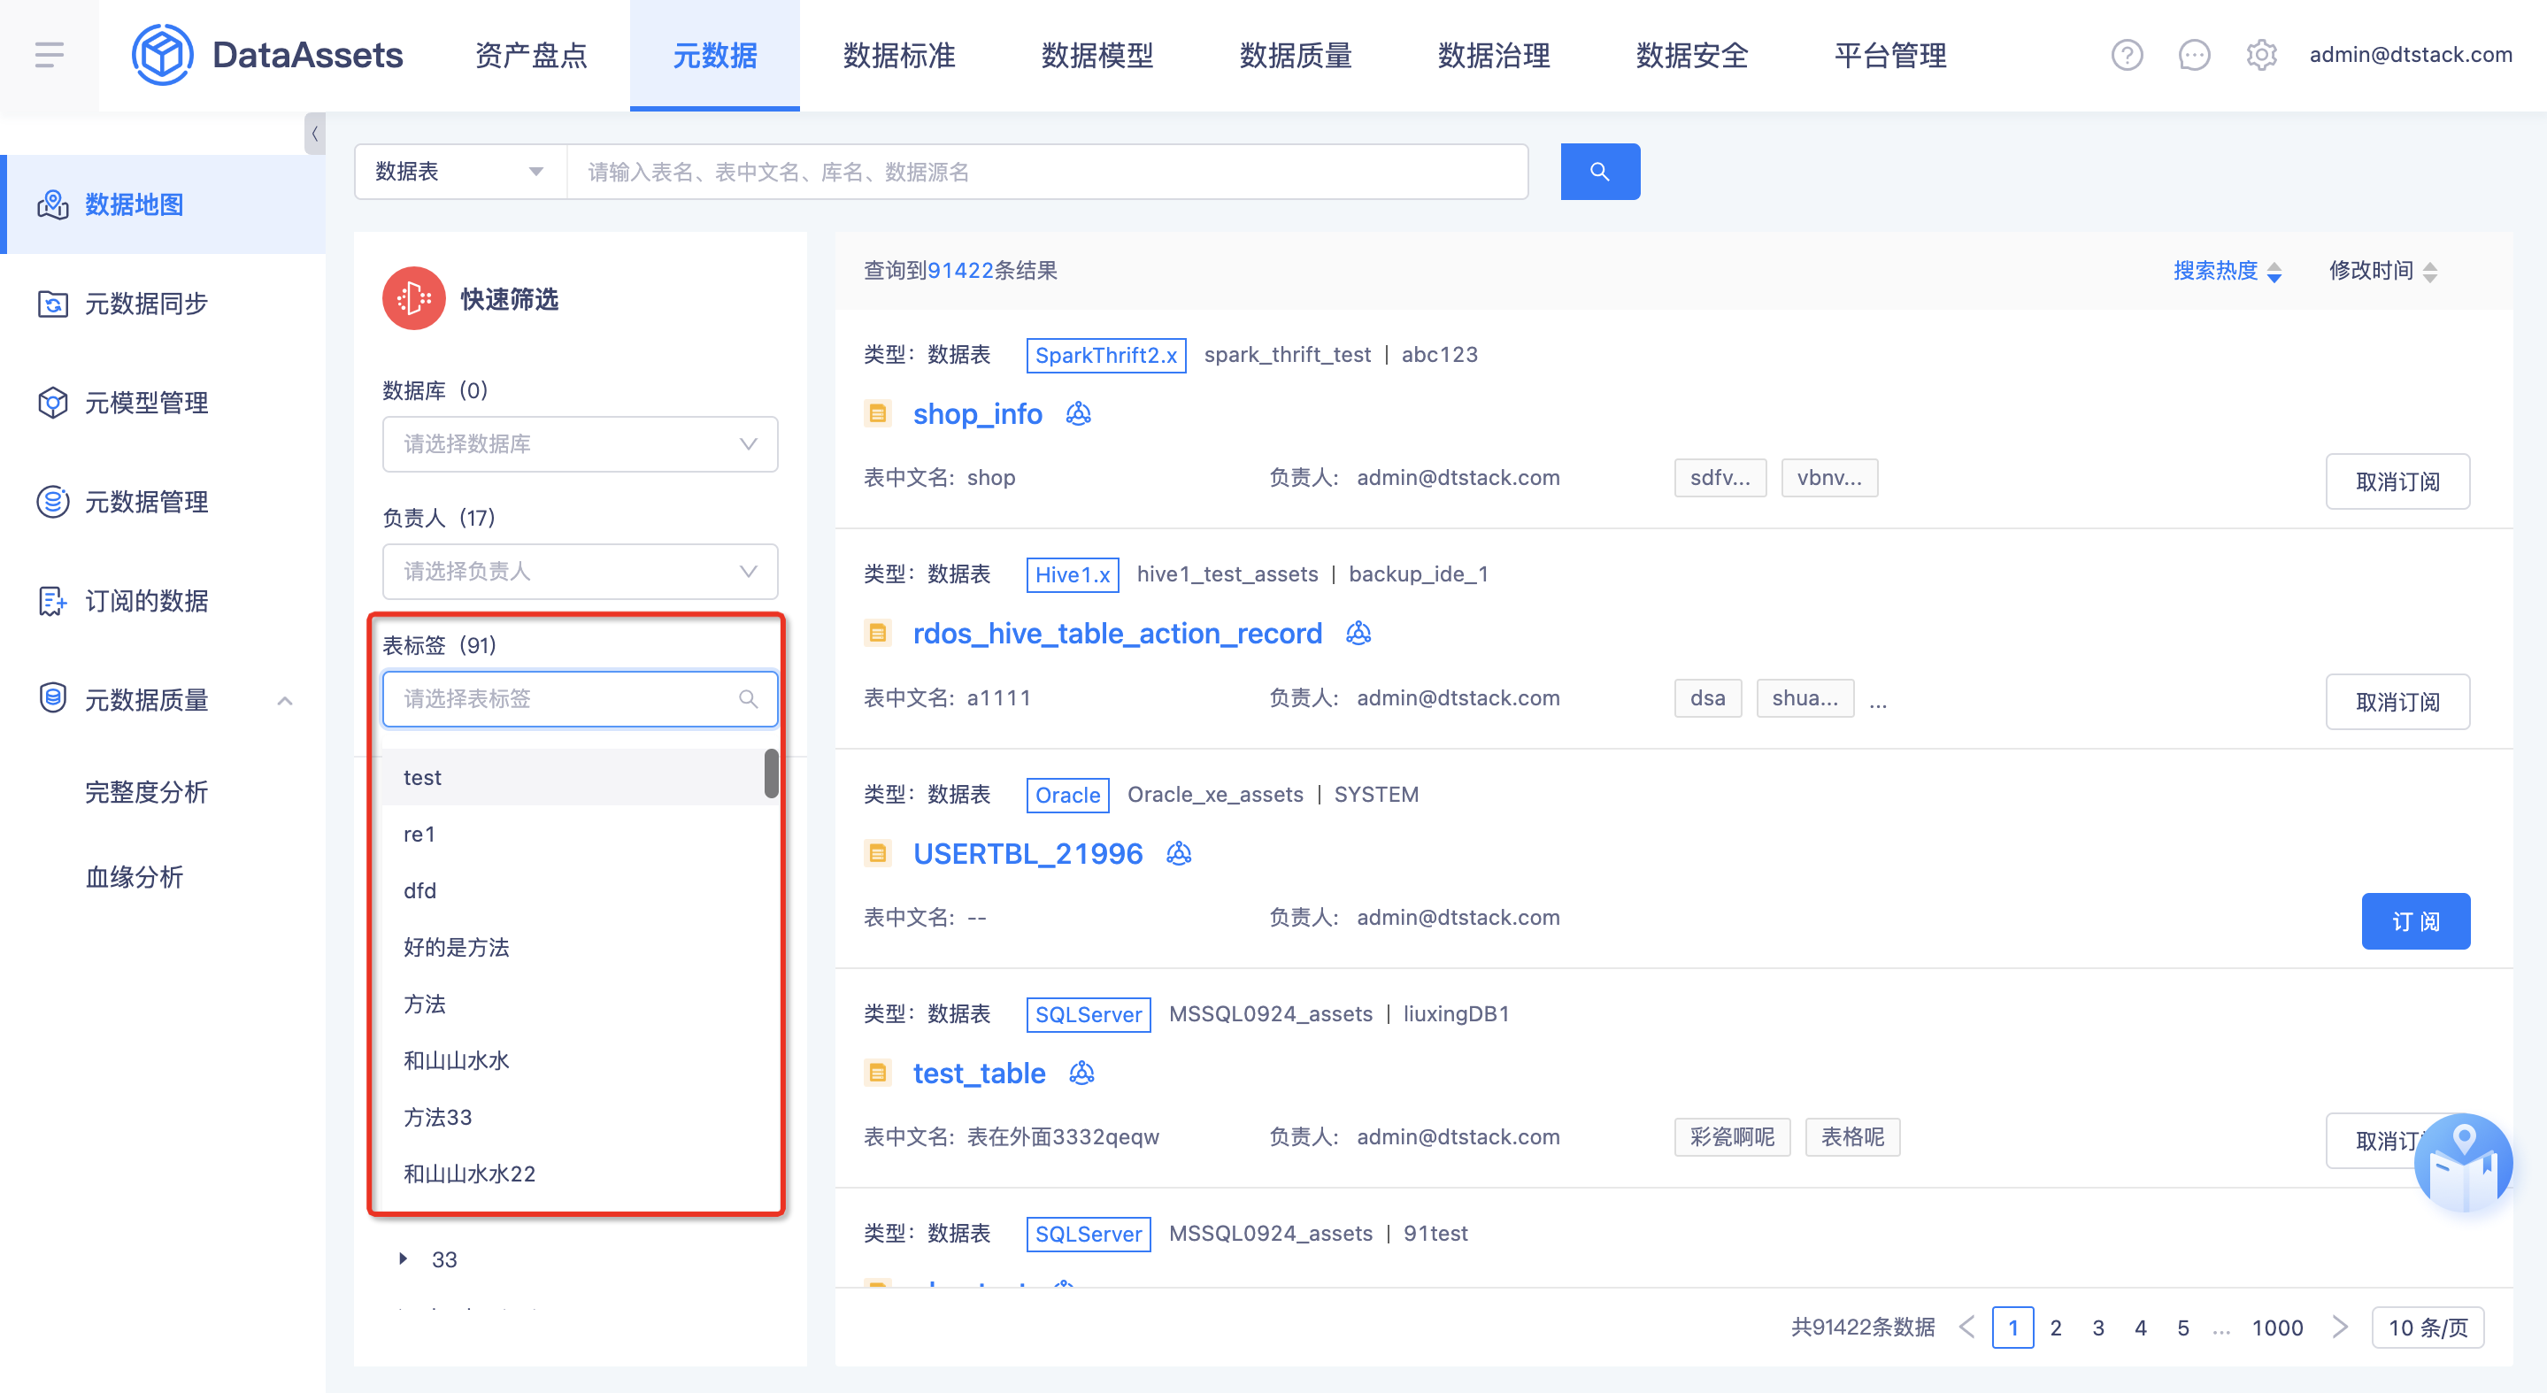Open 血缘分析 in sidebar

(x=135, y=877)
